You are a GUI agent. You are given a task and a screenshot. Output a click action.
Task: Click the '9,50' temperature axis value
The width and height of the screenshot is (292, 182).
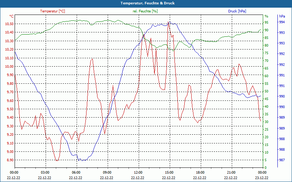click(x=10, y=109)
